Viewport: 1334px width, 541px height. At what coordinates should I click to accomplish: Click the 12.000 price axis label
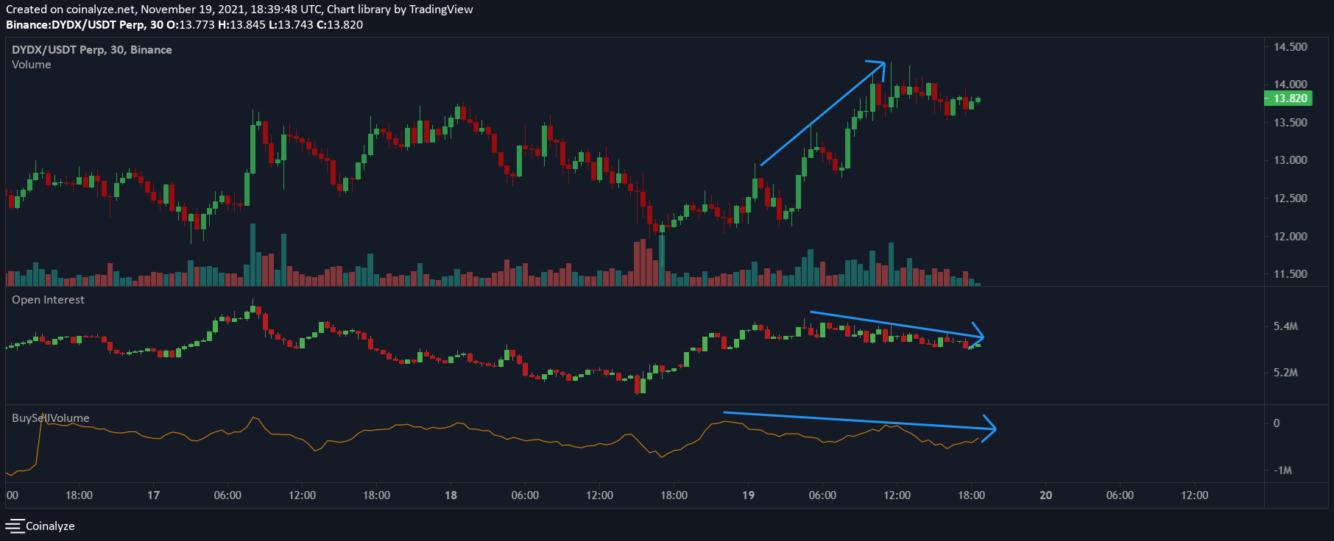click(x=1291, y=236)
